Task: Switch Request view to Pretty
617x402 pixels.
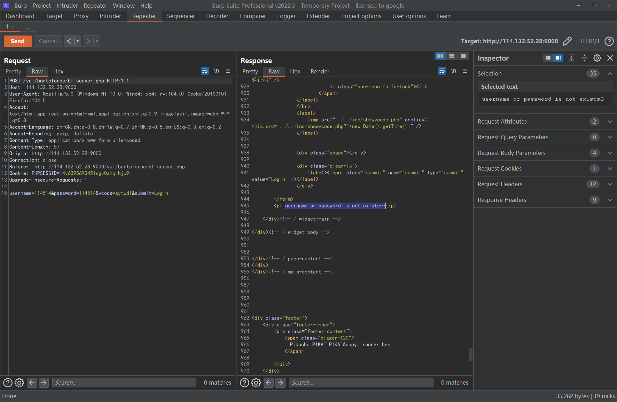Action: pyautogui.click(x=14, y=71)
